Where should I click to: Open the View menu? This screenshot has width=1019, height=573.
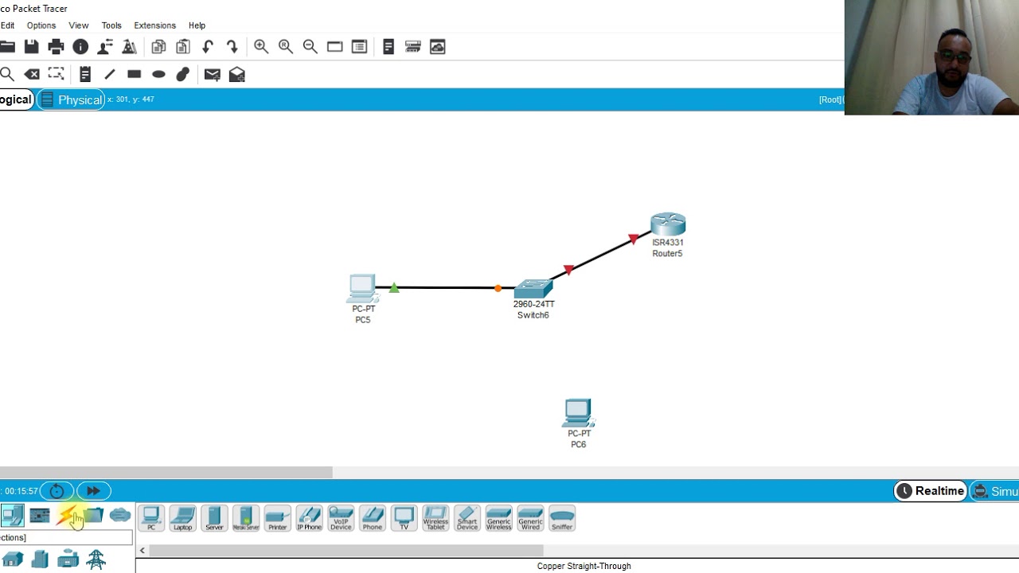pos(78,25)
